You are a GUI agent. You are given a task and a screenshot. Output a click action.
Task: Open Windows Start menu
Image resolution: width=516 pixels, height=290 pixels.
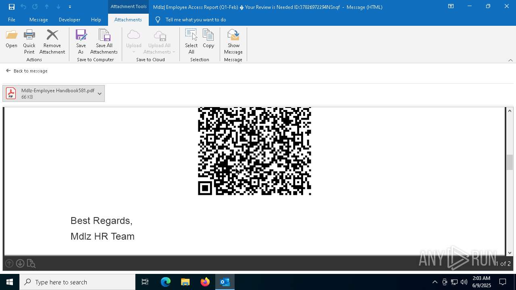click(10, 282)
